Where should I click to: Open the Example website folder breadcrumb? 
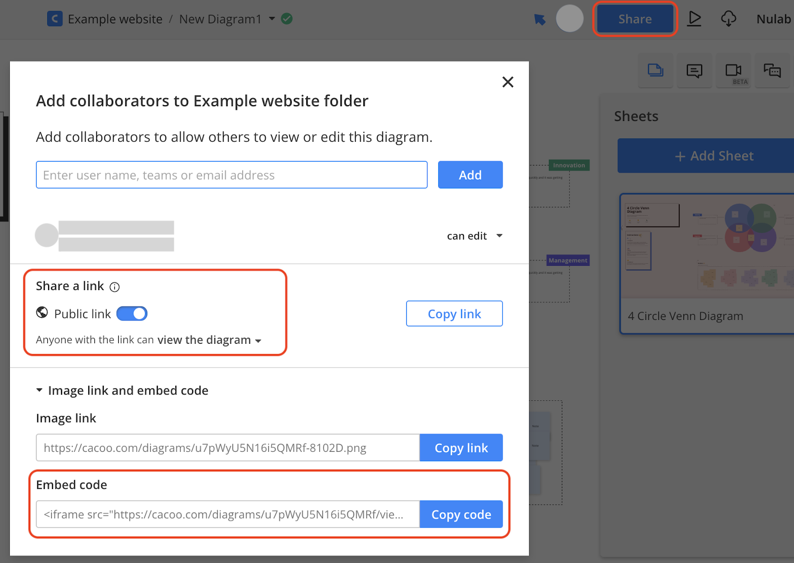(115, 19)
